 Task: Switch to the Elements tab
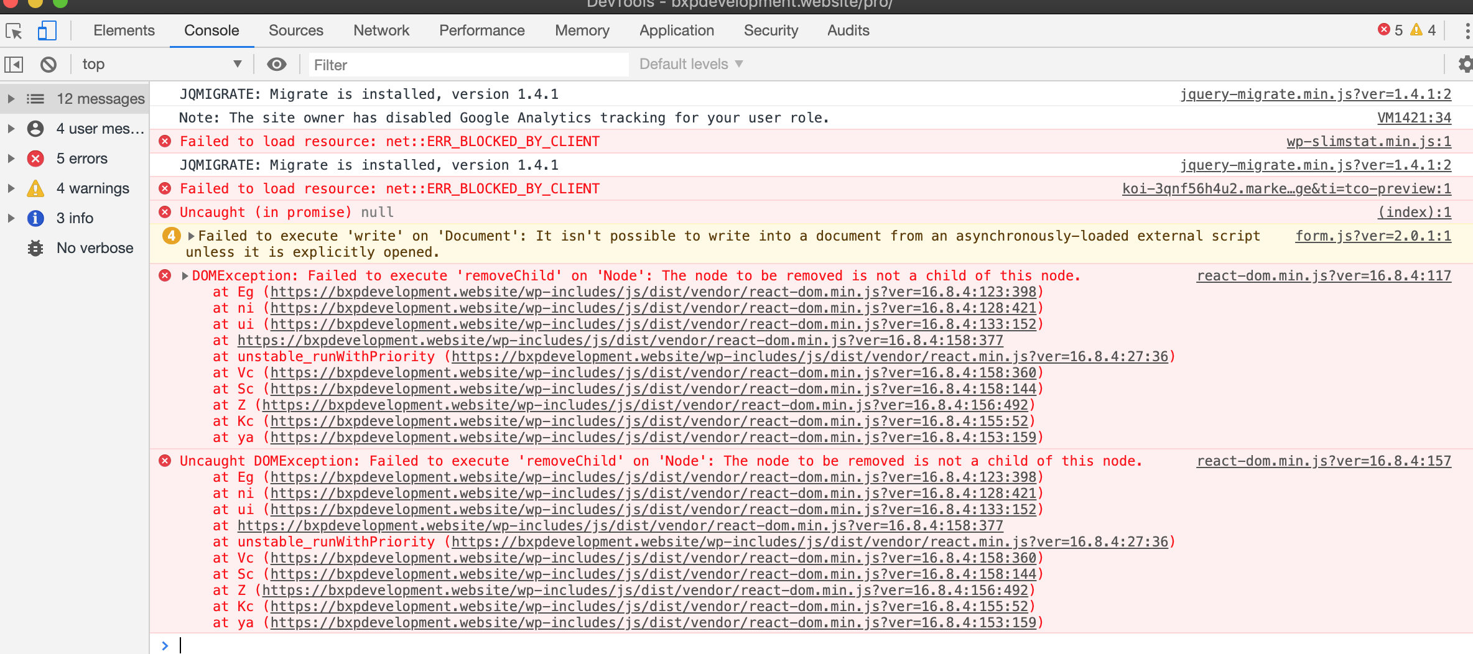124,30
